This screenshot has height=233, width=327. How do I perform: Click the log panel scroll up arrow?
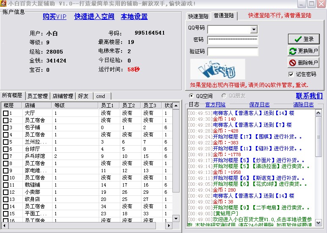point(318,113)
